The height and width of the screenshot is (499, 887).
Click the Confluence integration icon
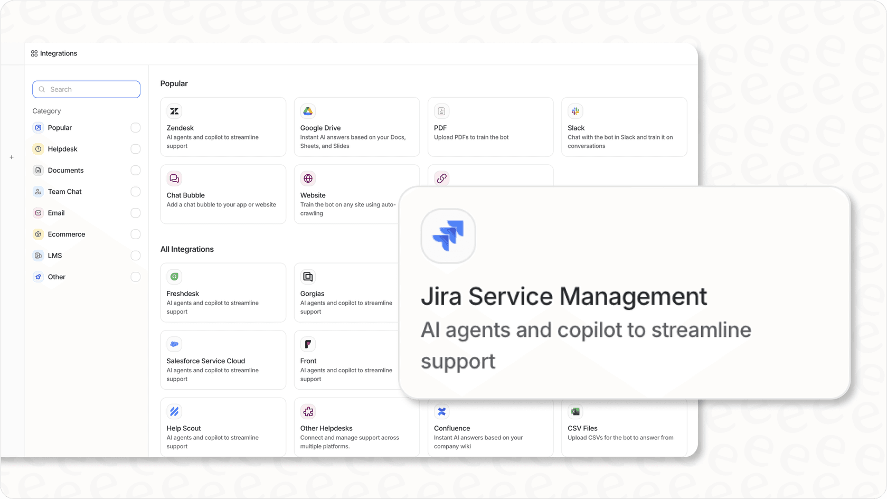(441, 411)
